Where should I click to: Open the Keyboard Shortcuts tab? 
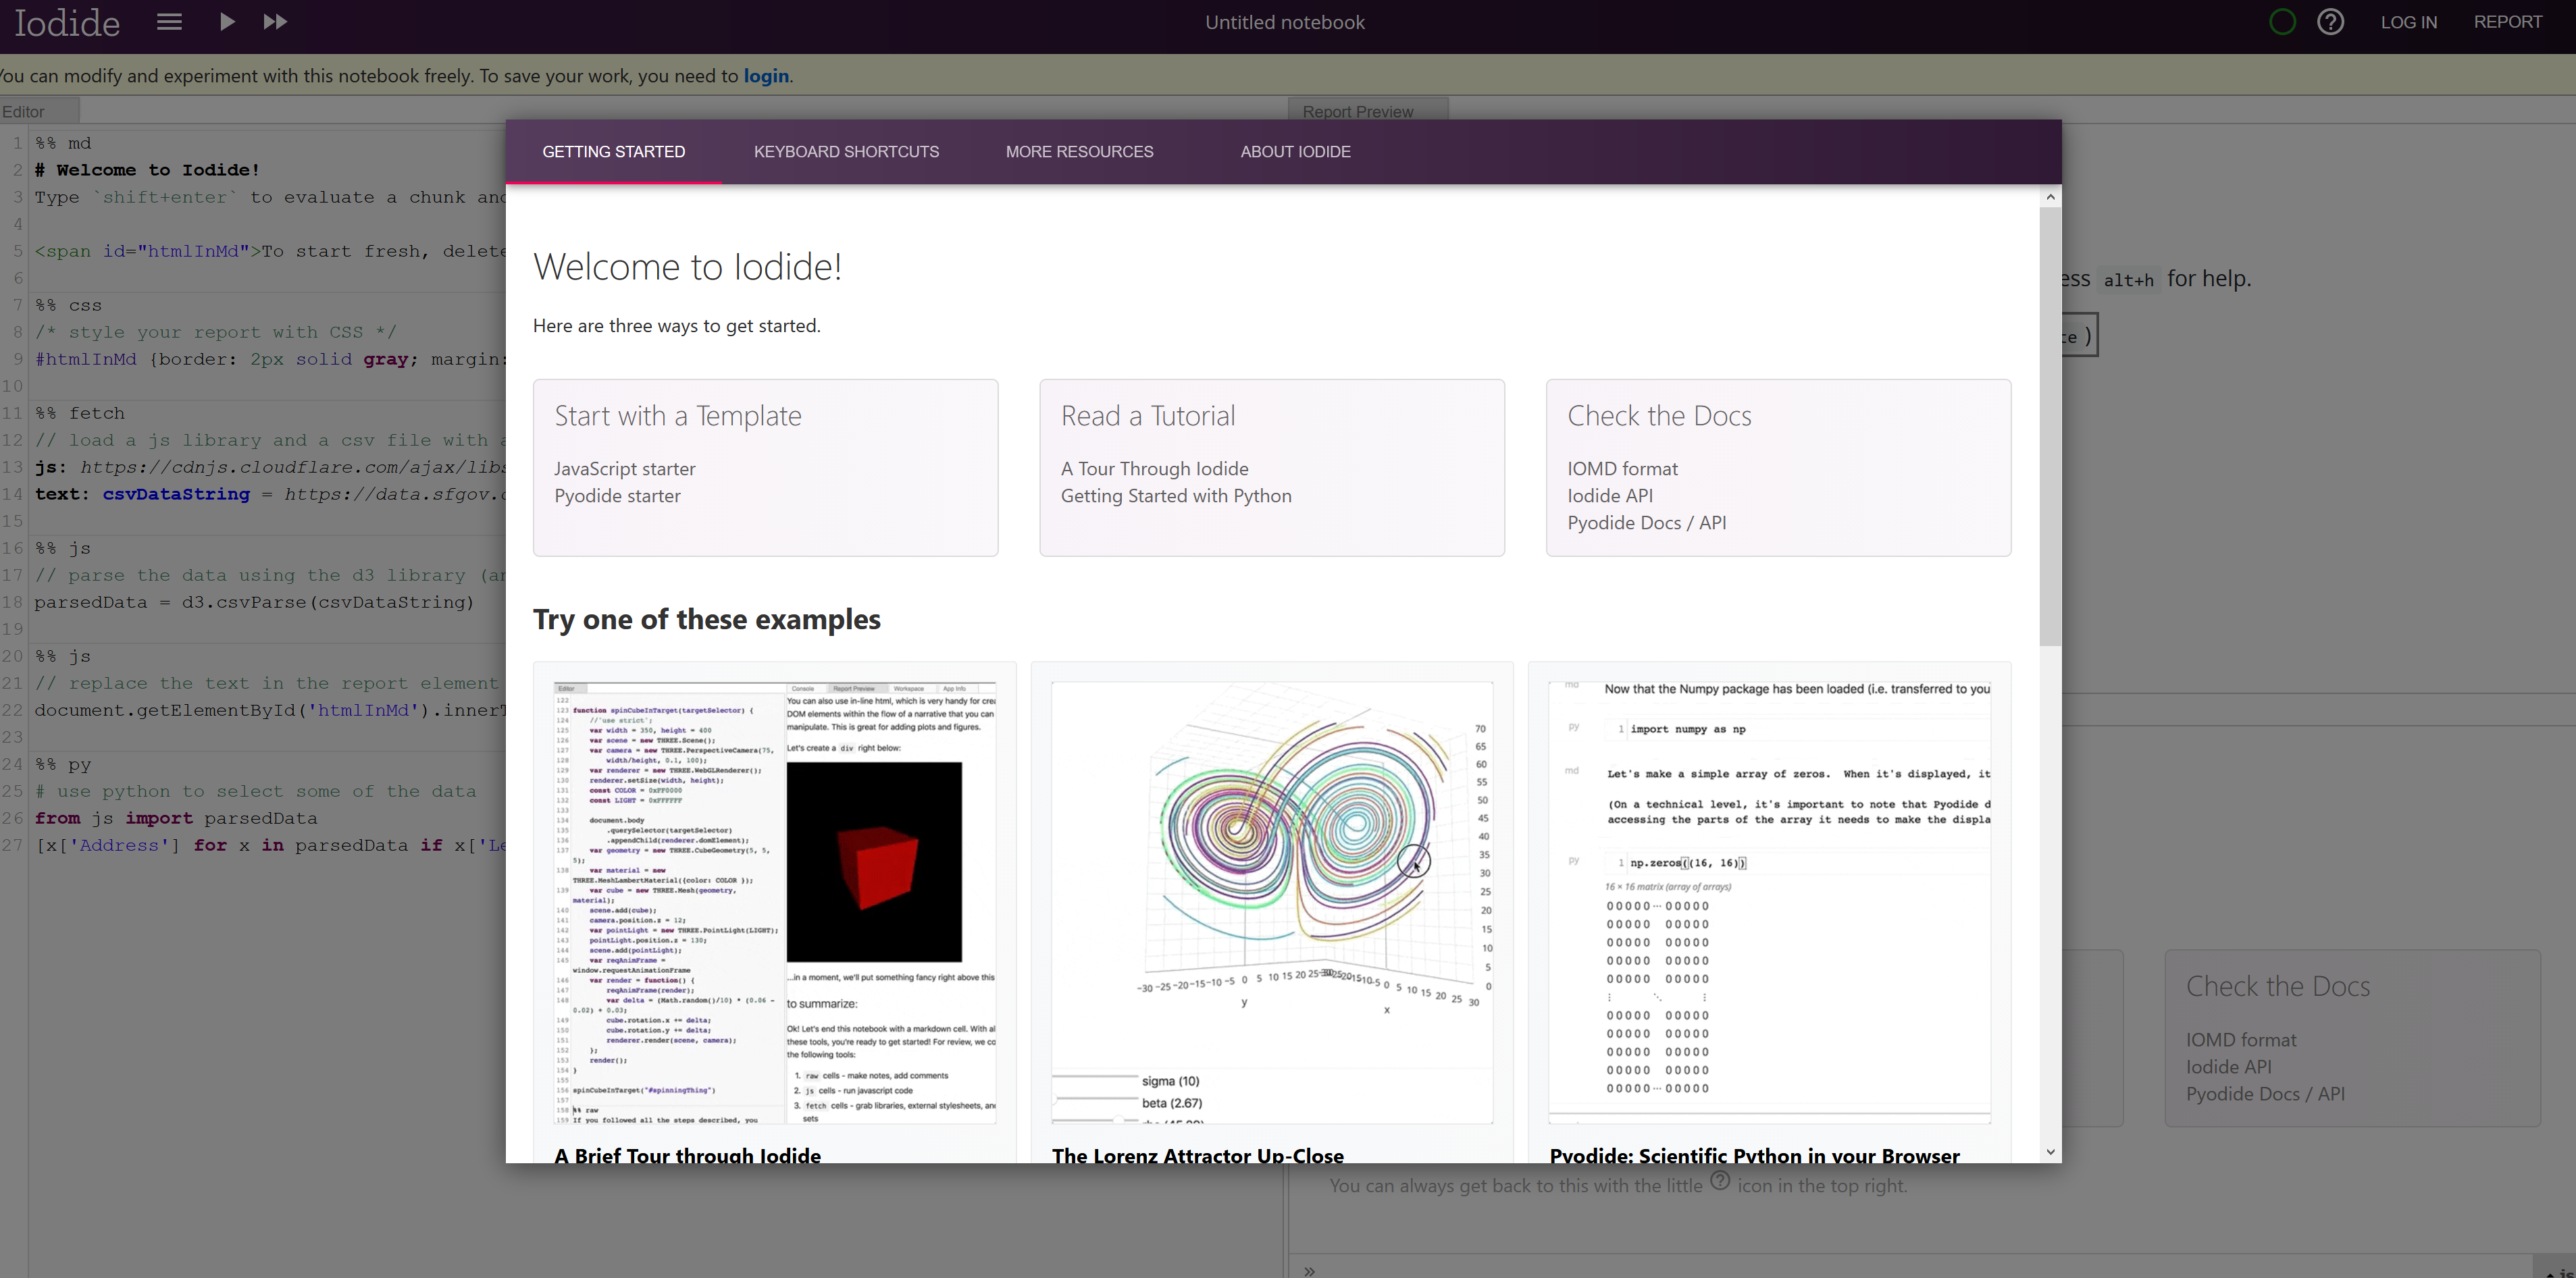(846, 152)
